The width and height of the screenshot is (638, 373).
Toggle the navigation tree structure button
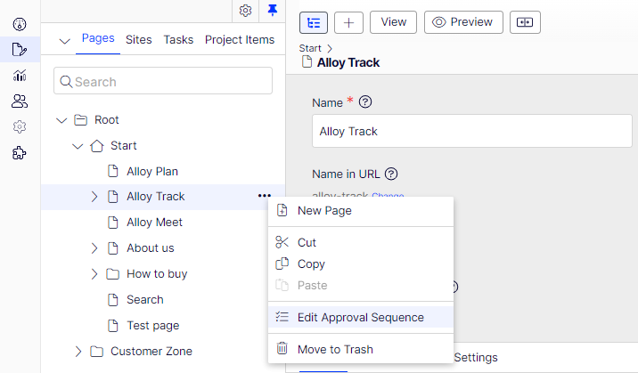(x=314, y=22)
